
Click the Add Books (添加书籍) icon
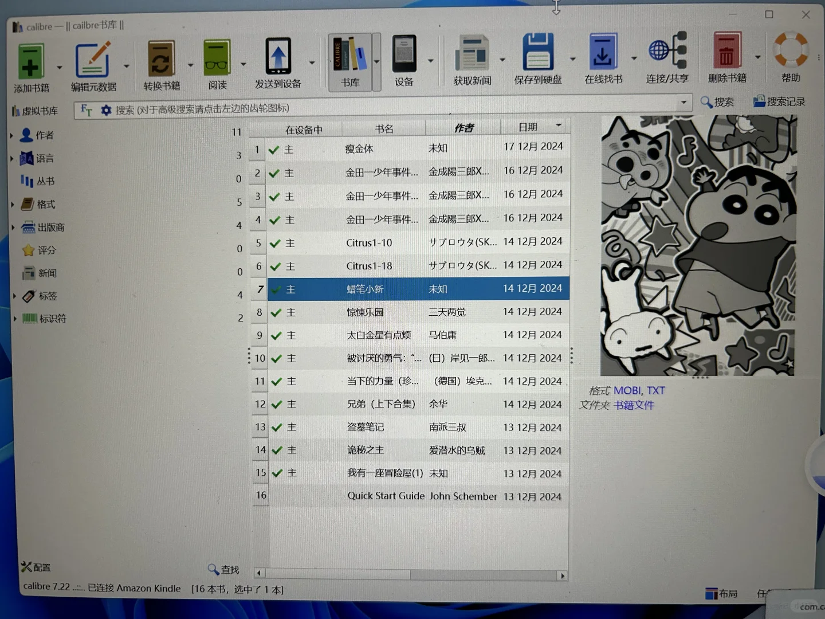click(x=30, y=62)
